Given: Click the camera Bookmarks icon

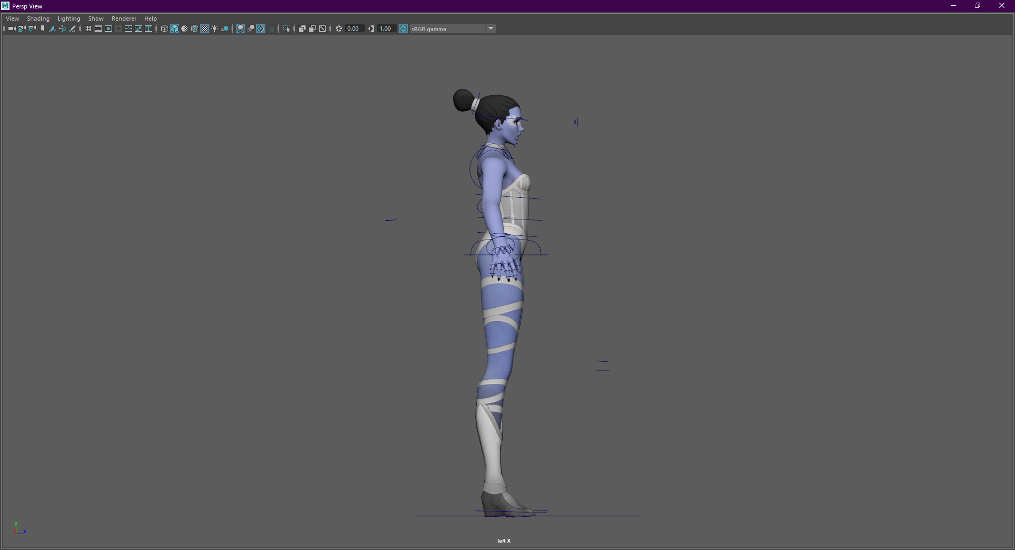Looking at the screenshot, I should tap(42, 29).
